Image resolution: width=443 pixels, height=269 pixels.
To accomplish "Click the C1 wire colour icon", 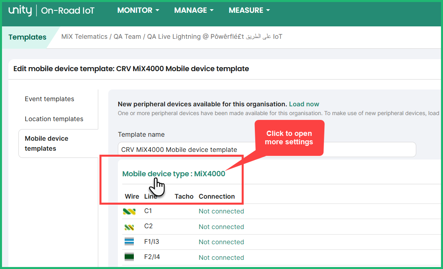I will pyautogui.click(x=129, y=211).
